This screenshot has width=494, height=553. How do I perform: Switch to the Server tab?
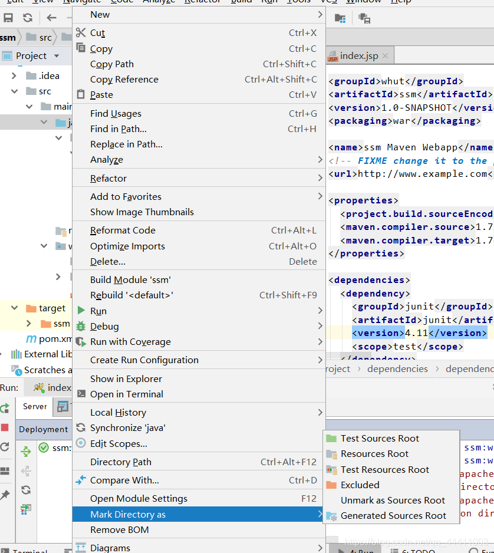35,406
